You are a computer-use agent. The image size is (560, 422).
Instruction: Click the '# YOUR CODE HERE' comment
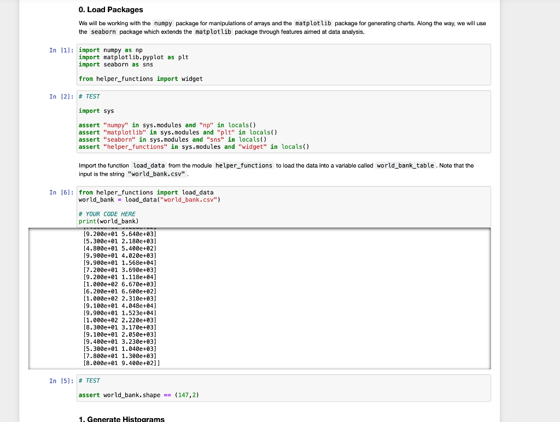[107, 214]
